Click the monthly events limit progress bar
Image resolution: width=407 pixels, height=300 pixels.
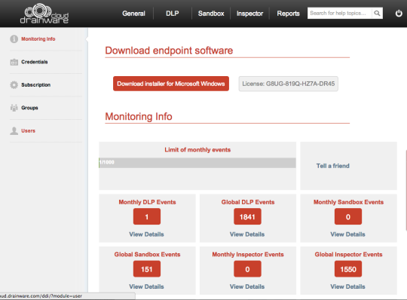(x=197, y=163)
